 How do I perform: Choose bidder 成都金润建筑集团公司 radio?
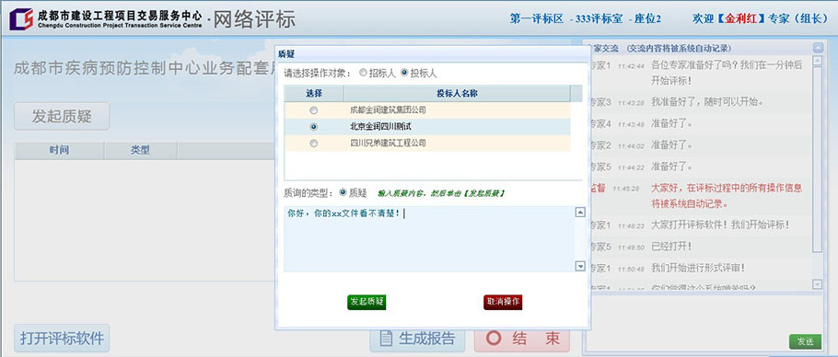tap(314, 110)
